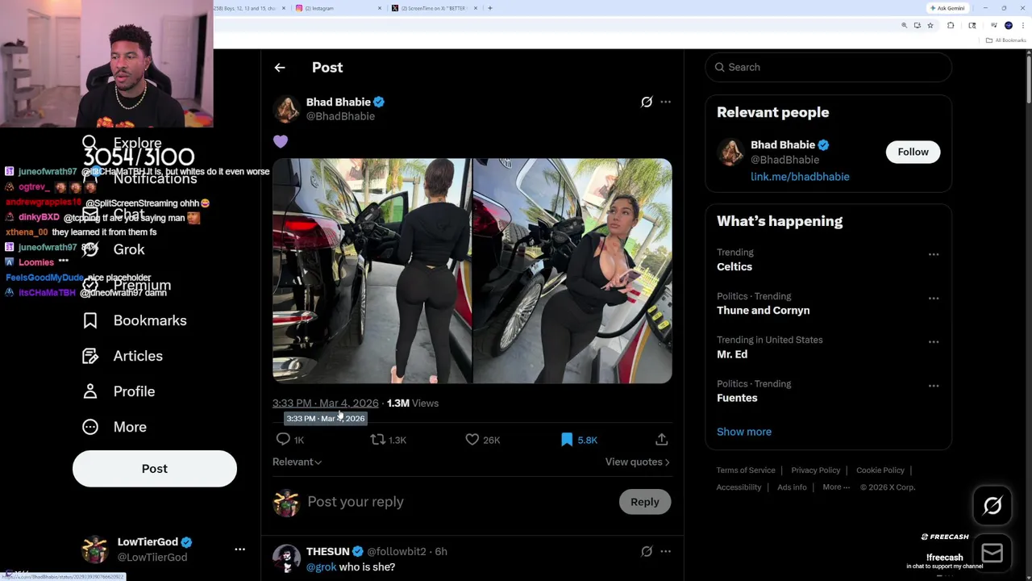Follow Bhad Bhabie in Relevant people
Viewport: 1032px width, 581px height.
coord(913,152)
